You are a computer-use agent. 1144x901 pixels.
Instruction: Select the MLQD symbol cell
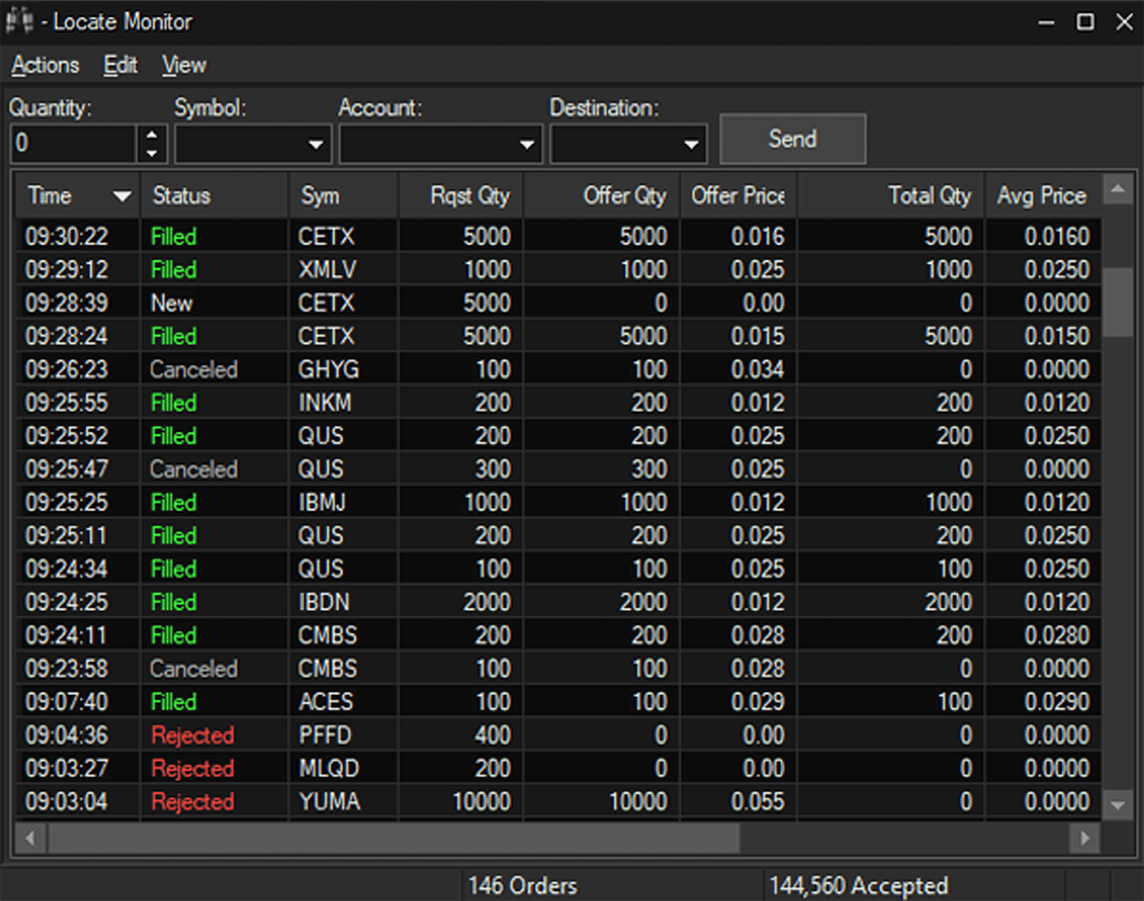point(343,768)
